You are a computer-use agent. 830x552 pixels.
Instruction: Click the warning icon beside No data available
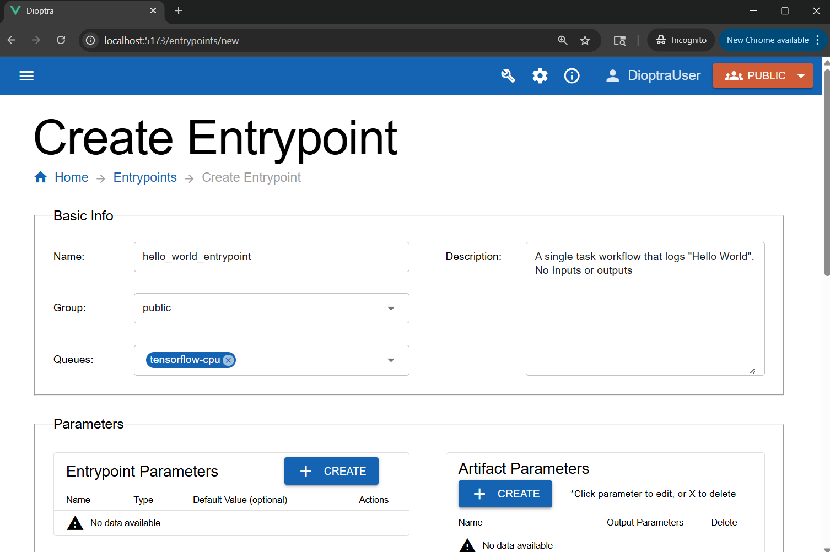75,523
